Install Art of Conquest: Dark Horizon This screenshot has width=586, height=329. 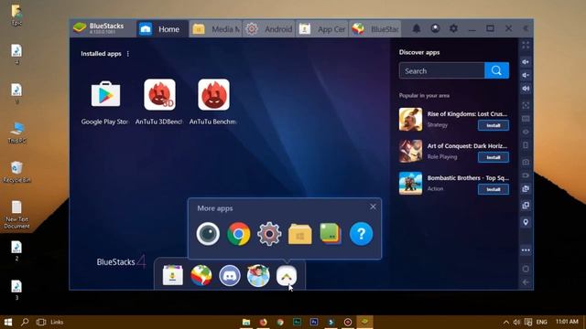tap(494, 157)
